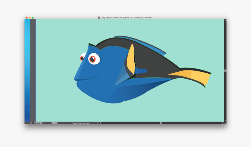Viewport: 251px width, 147px height.
Task: Go to last artboard button
Action: click(64, 123)
